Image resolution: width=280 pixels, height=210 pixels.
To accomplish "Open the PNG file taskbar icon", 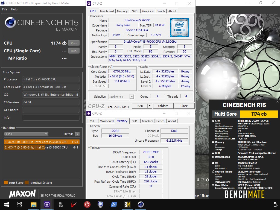I will (60, 205).
